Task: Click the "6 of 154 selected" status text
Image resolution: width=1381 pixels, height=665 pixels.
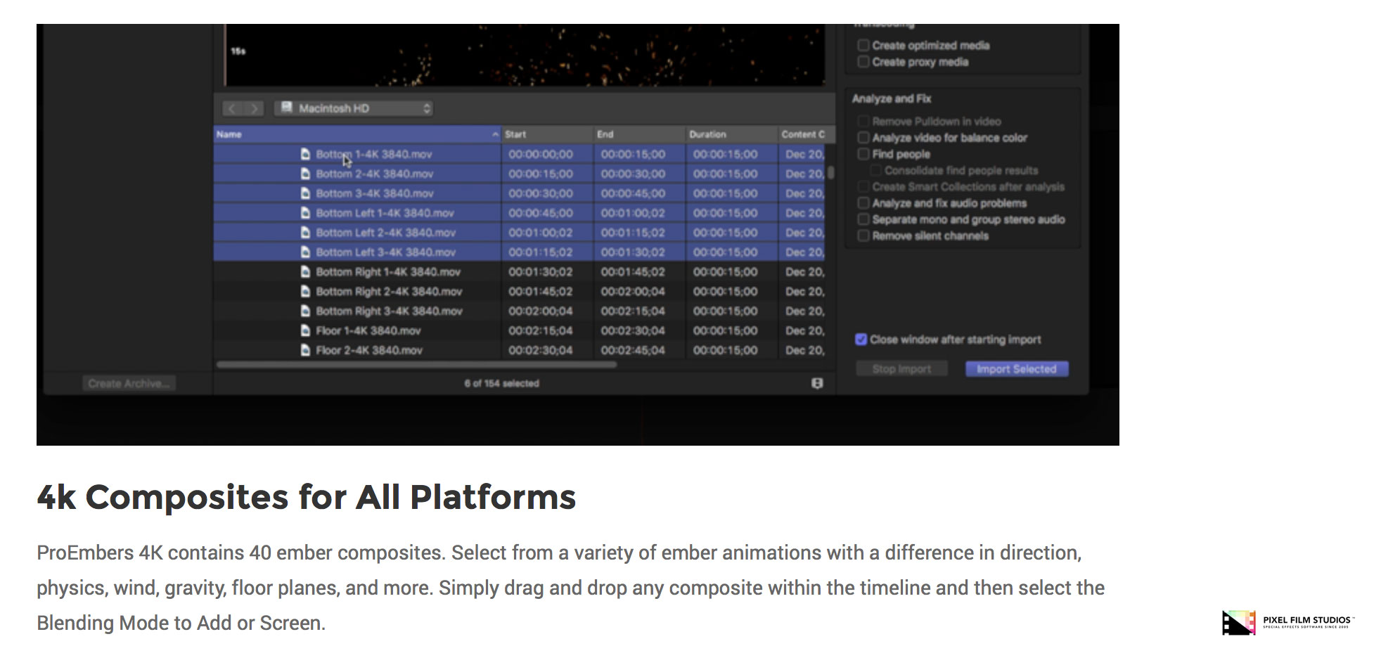Action: point(501,383)
